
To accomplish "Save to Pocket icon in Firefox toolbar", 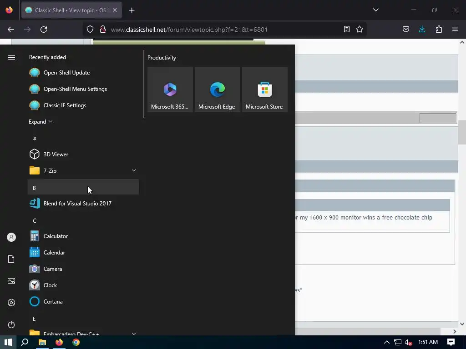I will [405, 30].
